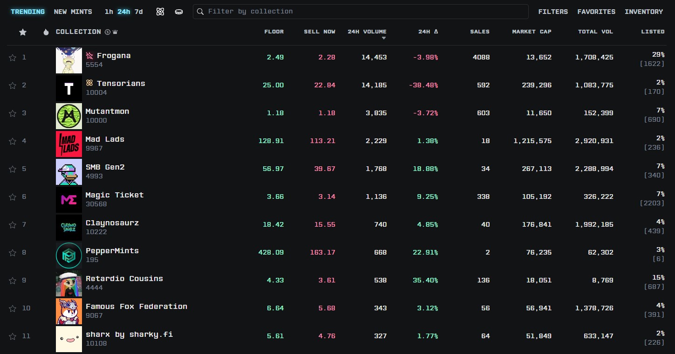The image size is (675, 354).
Task: Switch to the TRENDING tab
Action: [x=28, y=12]
